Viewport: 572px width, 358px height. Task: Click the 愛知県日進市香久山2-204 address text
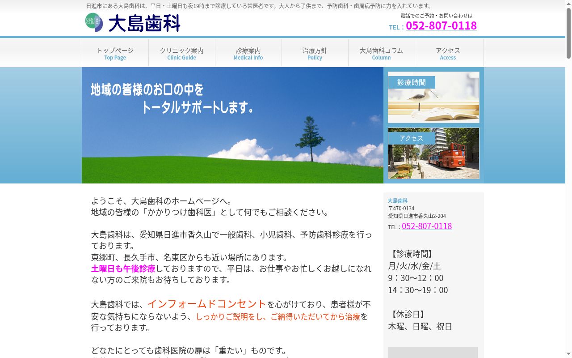coord(417,216)
